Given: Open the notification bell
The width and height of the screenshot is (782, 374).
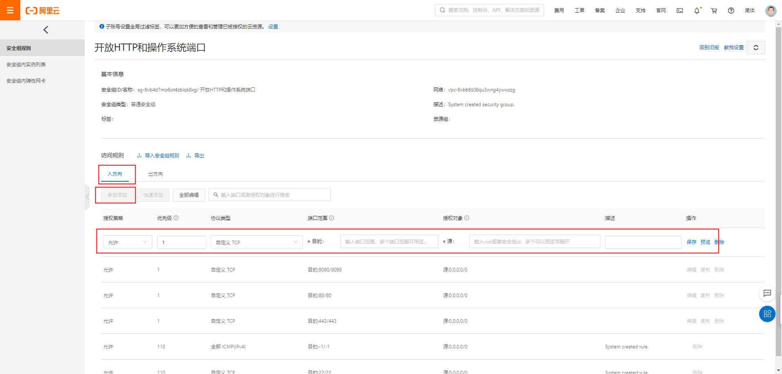Looking at the screenshot, I should (x=697, y=11).
